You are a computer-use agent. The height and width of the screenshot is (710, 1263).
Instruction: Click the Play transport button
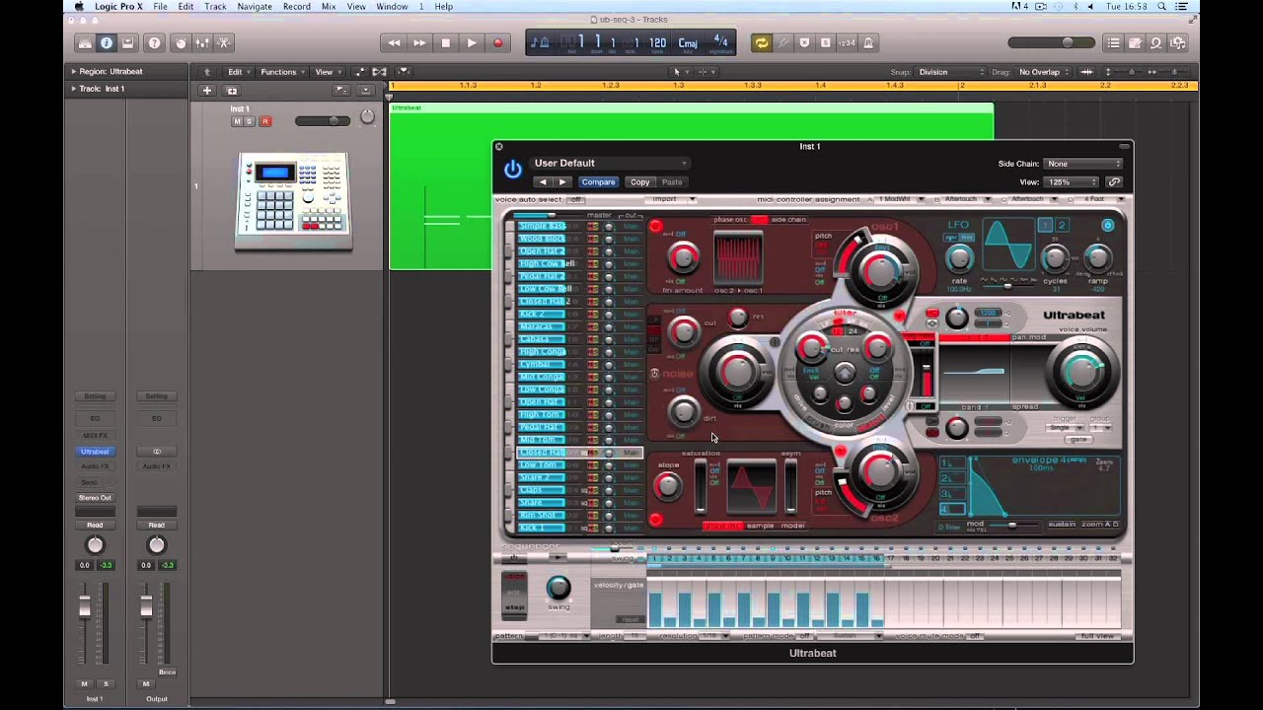tap(472, 43)
